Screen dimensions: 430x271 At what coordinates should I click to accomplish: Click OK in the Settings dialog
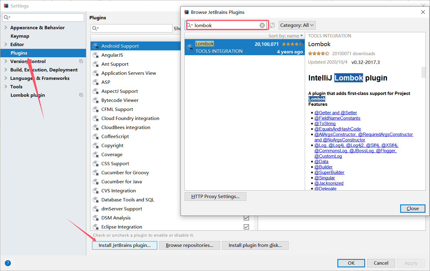[351, 263]
